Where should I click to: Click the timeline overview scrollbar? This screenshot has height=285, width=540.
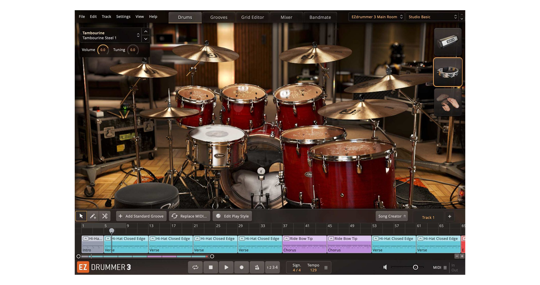(x=145, y=256)
